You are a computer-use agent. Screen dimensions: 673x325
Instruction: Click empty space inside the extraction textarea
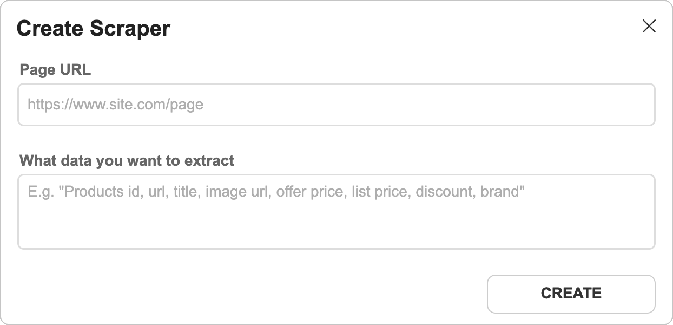tap(336, 227)
